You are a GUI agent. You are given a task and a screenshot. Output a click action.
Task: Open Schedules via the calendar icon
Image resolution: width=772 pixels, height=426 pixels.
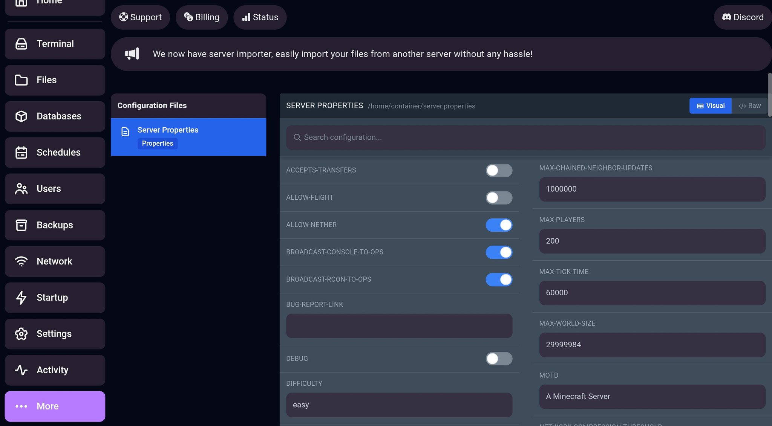(21, 152)
